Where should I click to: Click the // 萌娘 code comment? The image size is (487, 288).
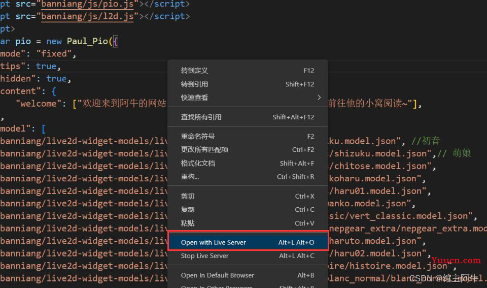tap(454, 153)
